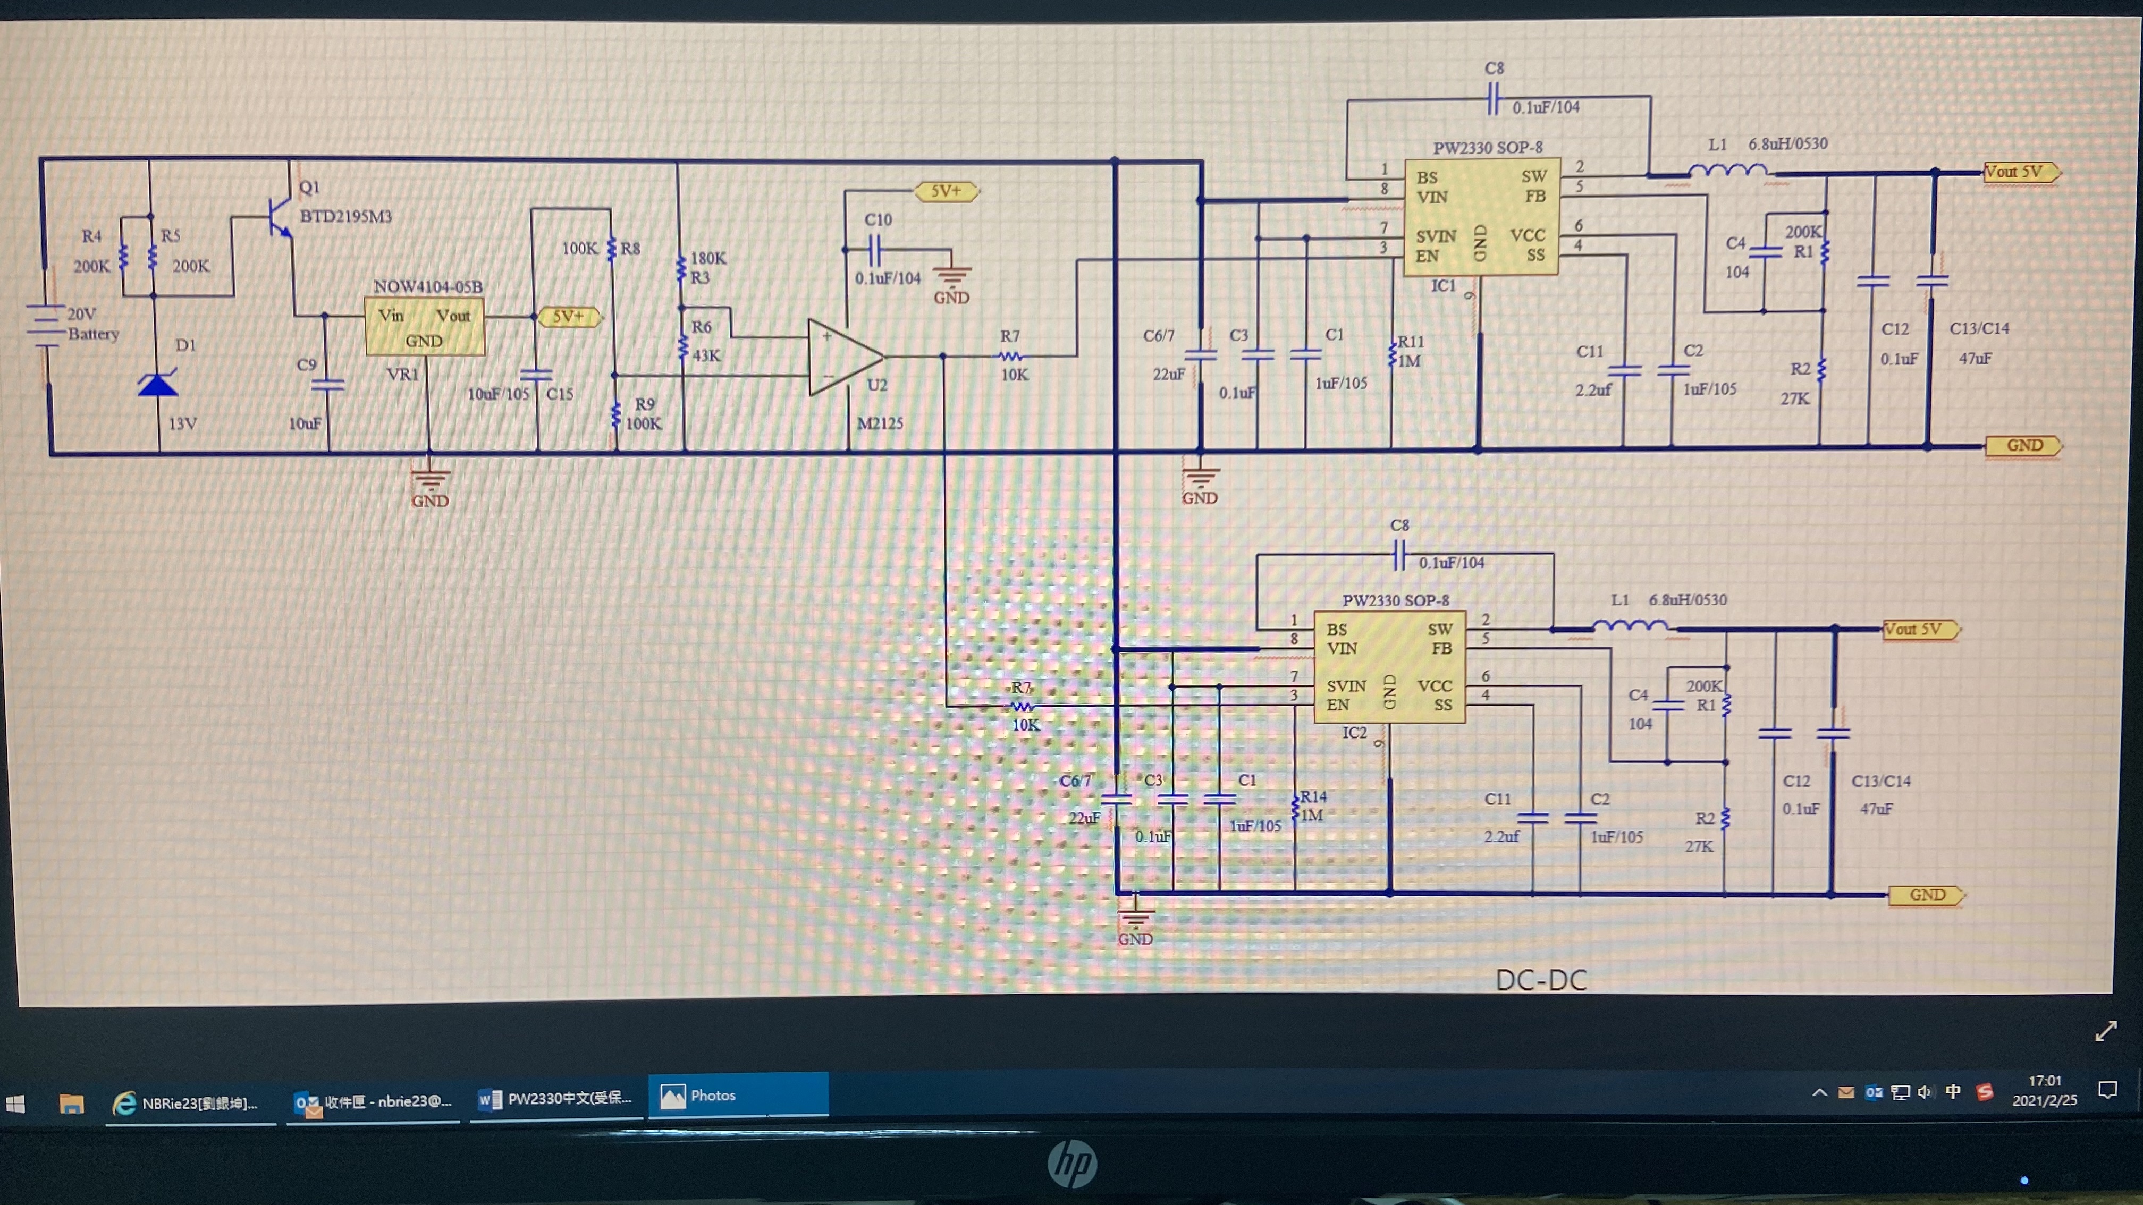Open the Windows Start menu

click(x=16, y=1104)
